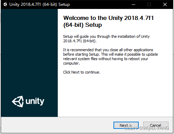The width and height of the screenshot is (174, 134).
Task: Cancel the Unity installation
Action: pyautogui.click(x=156, y=125)
